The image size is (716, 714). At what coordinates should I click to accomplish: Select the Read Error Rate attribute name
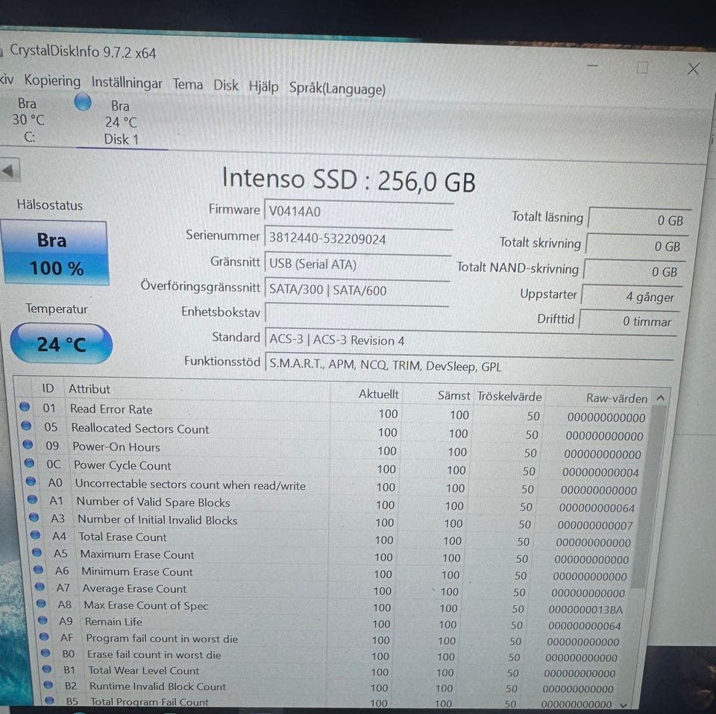point(111,408)
